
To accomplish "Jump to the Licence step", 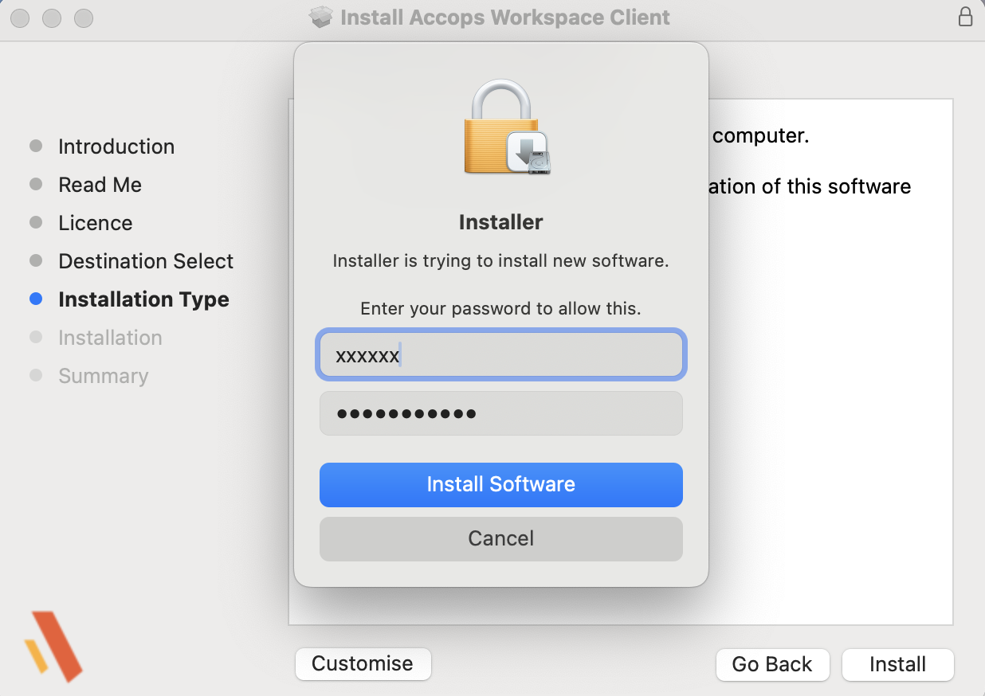I will pos(95,223).
